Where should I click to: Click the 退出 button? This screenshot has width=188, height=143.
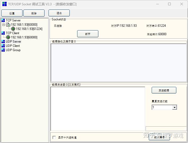(59, 13)
